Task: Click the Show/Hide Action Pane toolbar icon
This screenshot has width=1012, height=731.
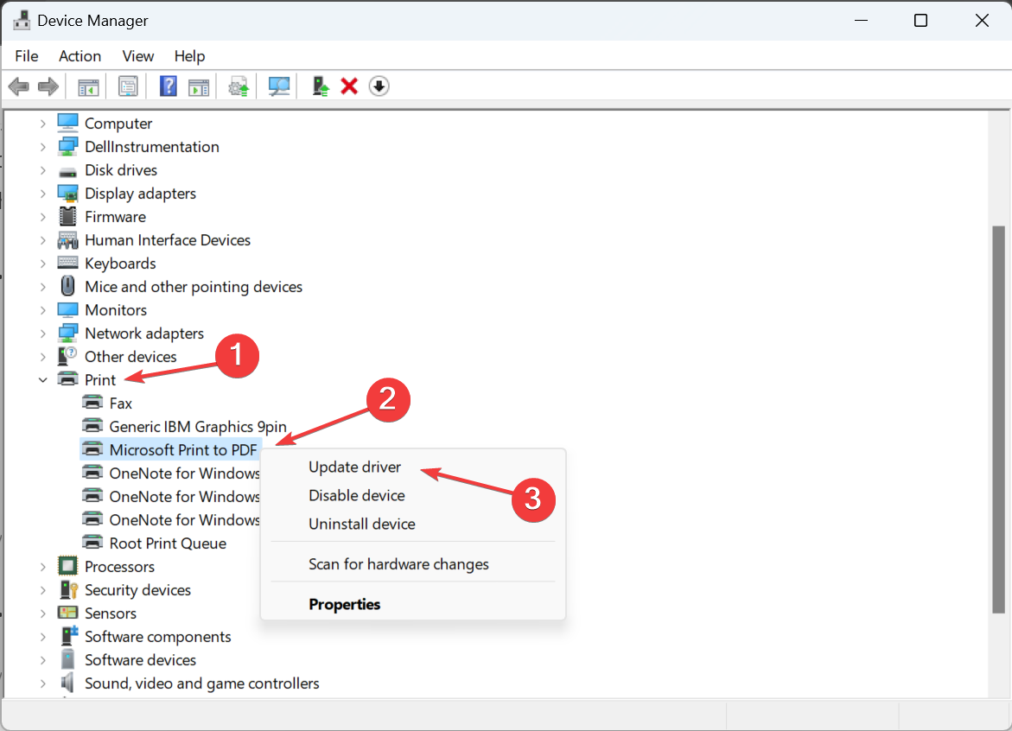Action: point(199,86)
